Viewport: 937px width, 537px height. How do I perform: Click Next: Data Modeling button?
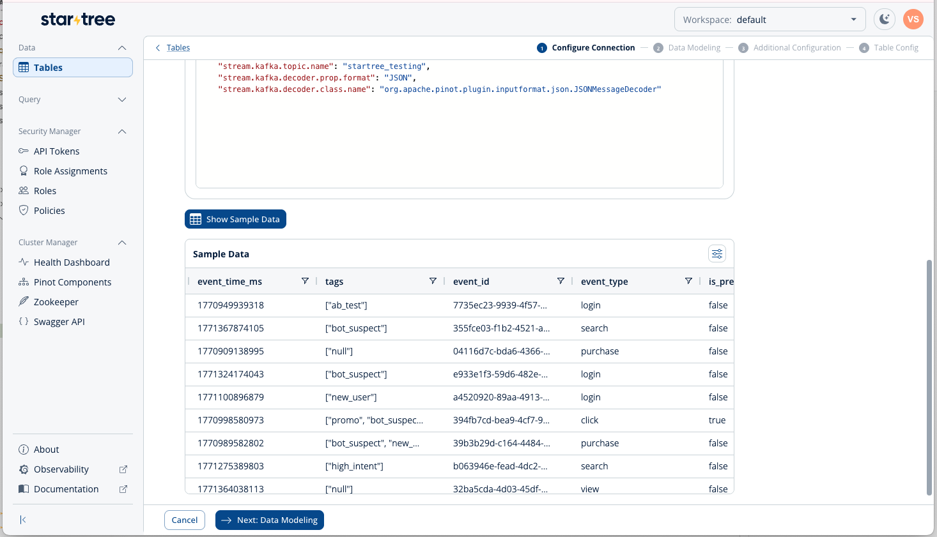click(x=270, y=520)
